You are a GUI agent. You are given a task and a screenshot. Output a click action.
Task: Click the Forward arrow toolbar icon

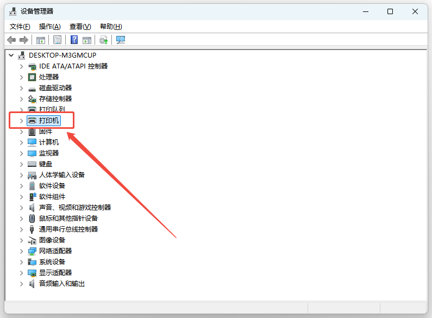pos(24,40)
